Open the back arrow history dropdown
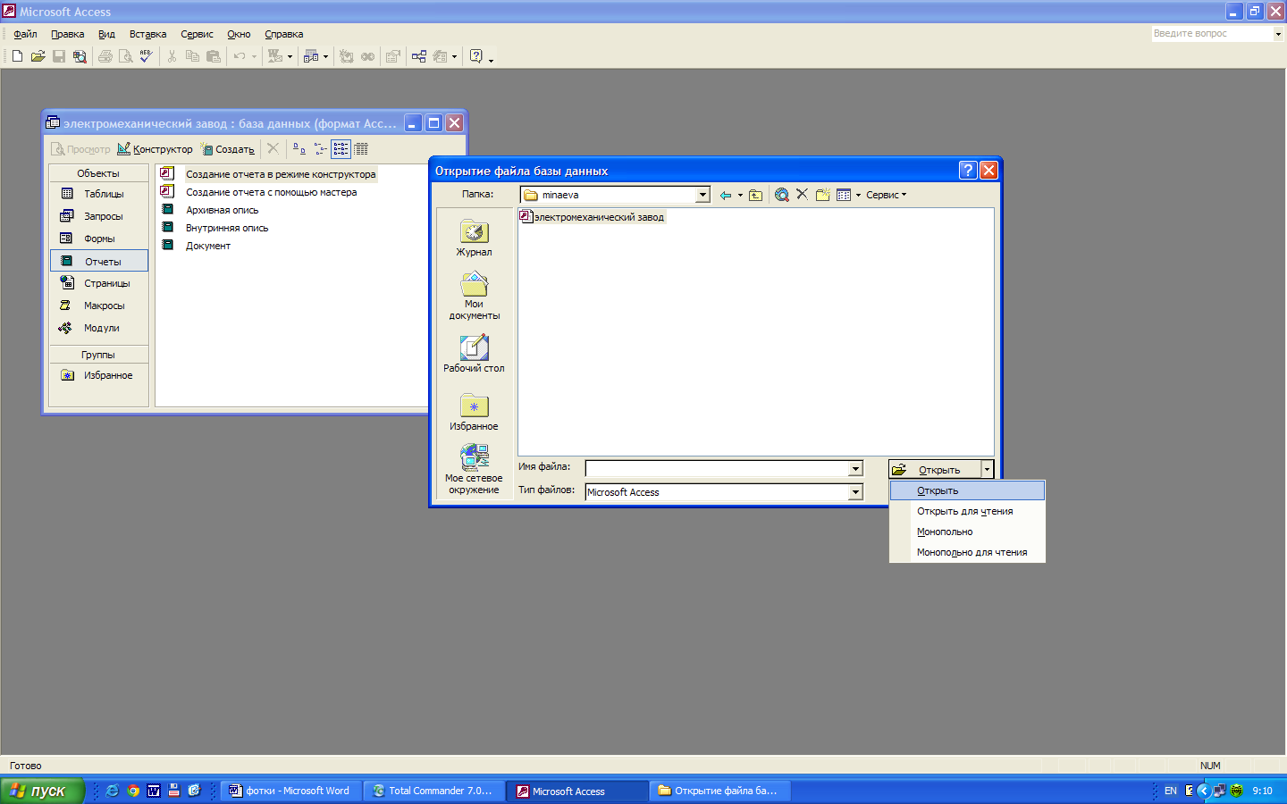Image resolution: width=1287 pixels, height=804 pixels. pos(740,195)
